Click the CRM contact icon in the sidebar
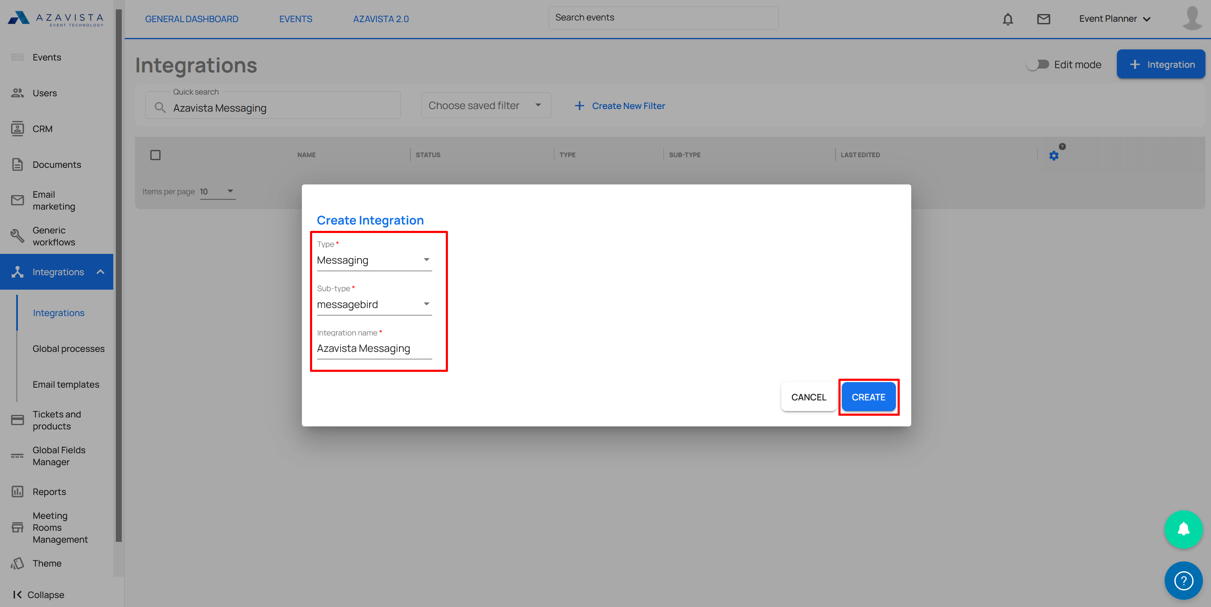1211x607 pixels. point(17,128)
